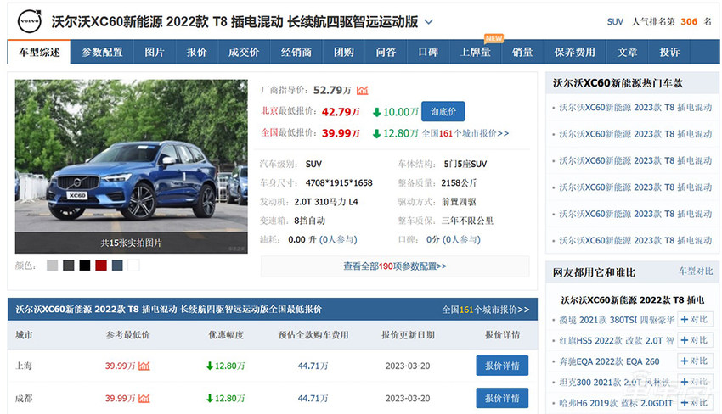Switch to the 销量 tab
The height and width of the screenshot is (414, 722).
click(522, 52)
